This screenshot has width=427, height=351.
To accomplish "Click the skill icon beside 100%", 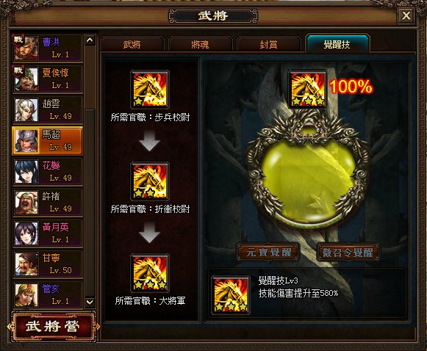I will (x=308, y=90).
